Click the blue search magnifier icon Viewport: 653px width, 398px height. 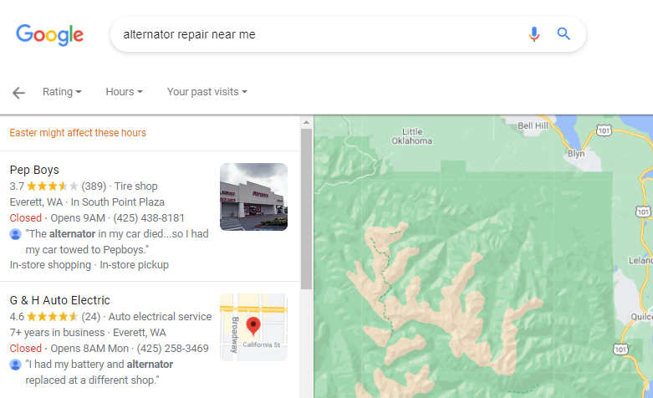point(564,33)
